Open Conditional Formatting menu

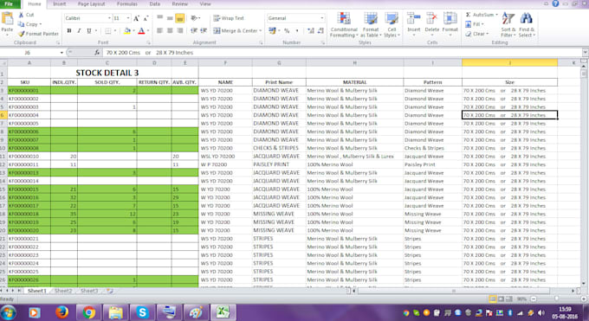point(344,25)
